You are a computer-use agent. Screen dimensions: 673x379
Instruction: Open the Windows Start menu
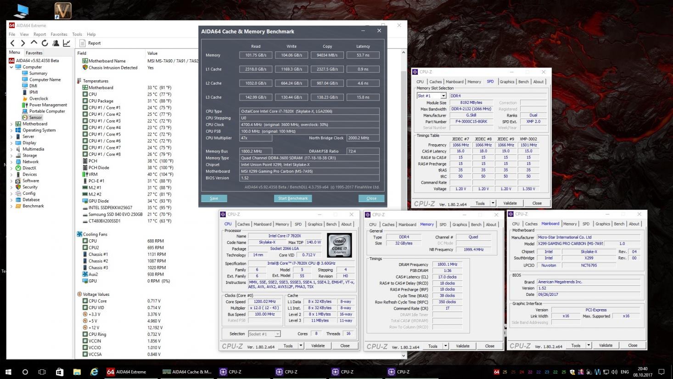click(8, 372)
